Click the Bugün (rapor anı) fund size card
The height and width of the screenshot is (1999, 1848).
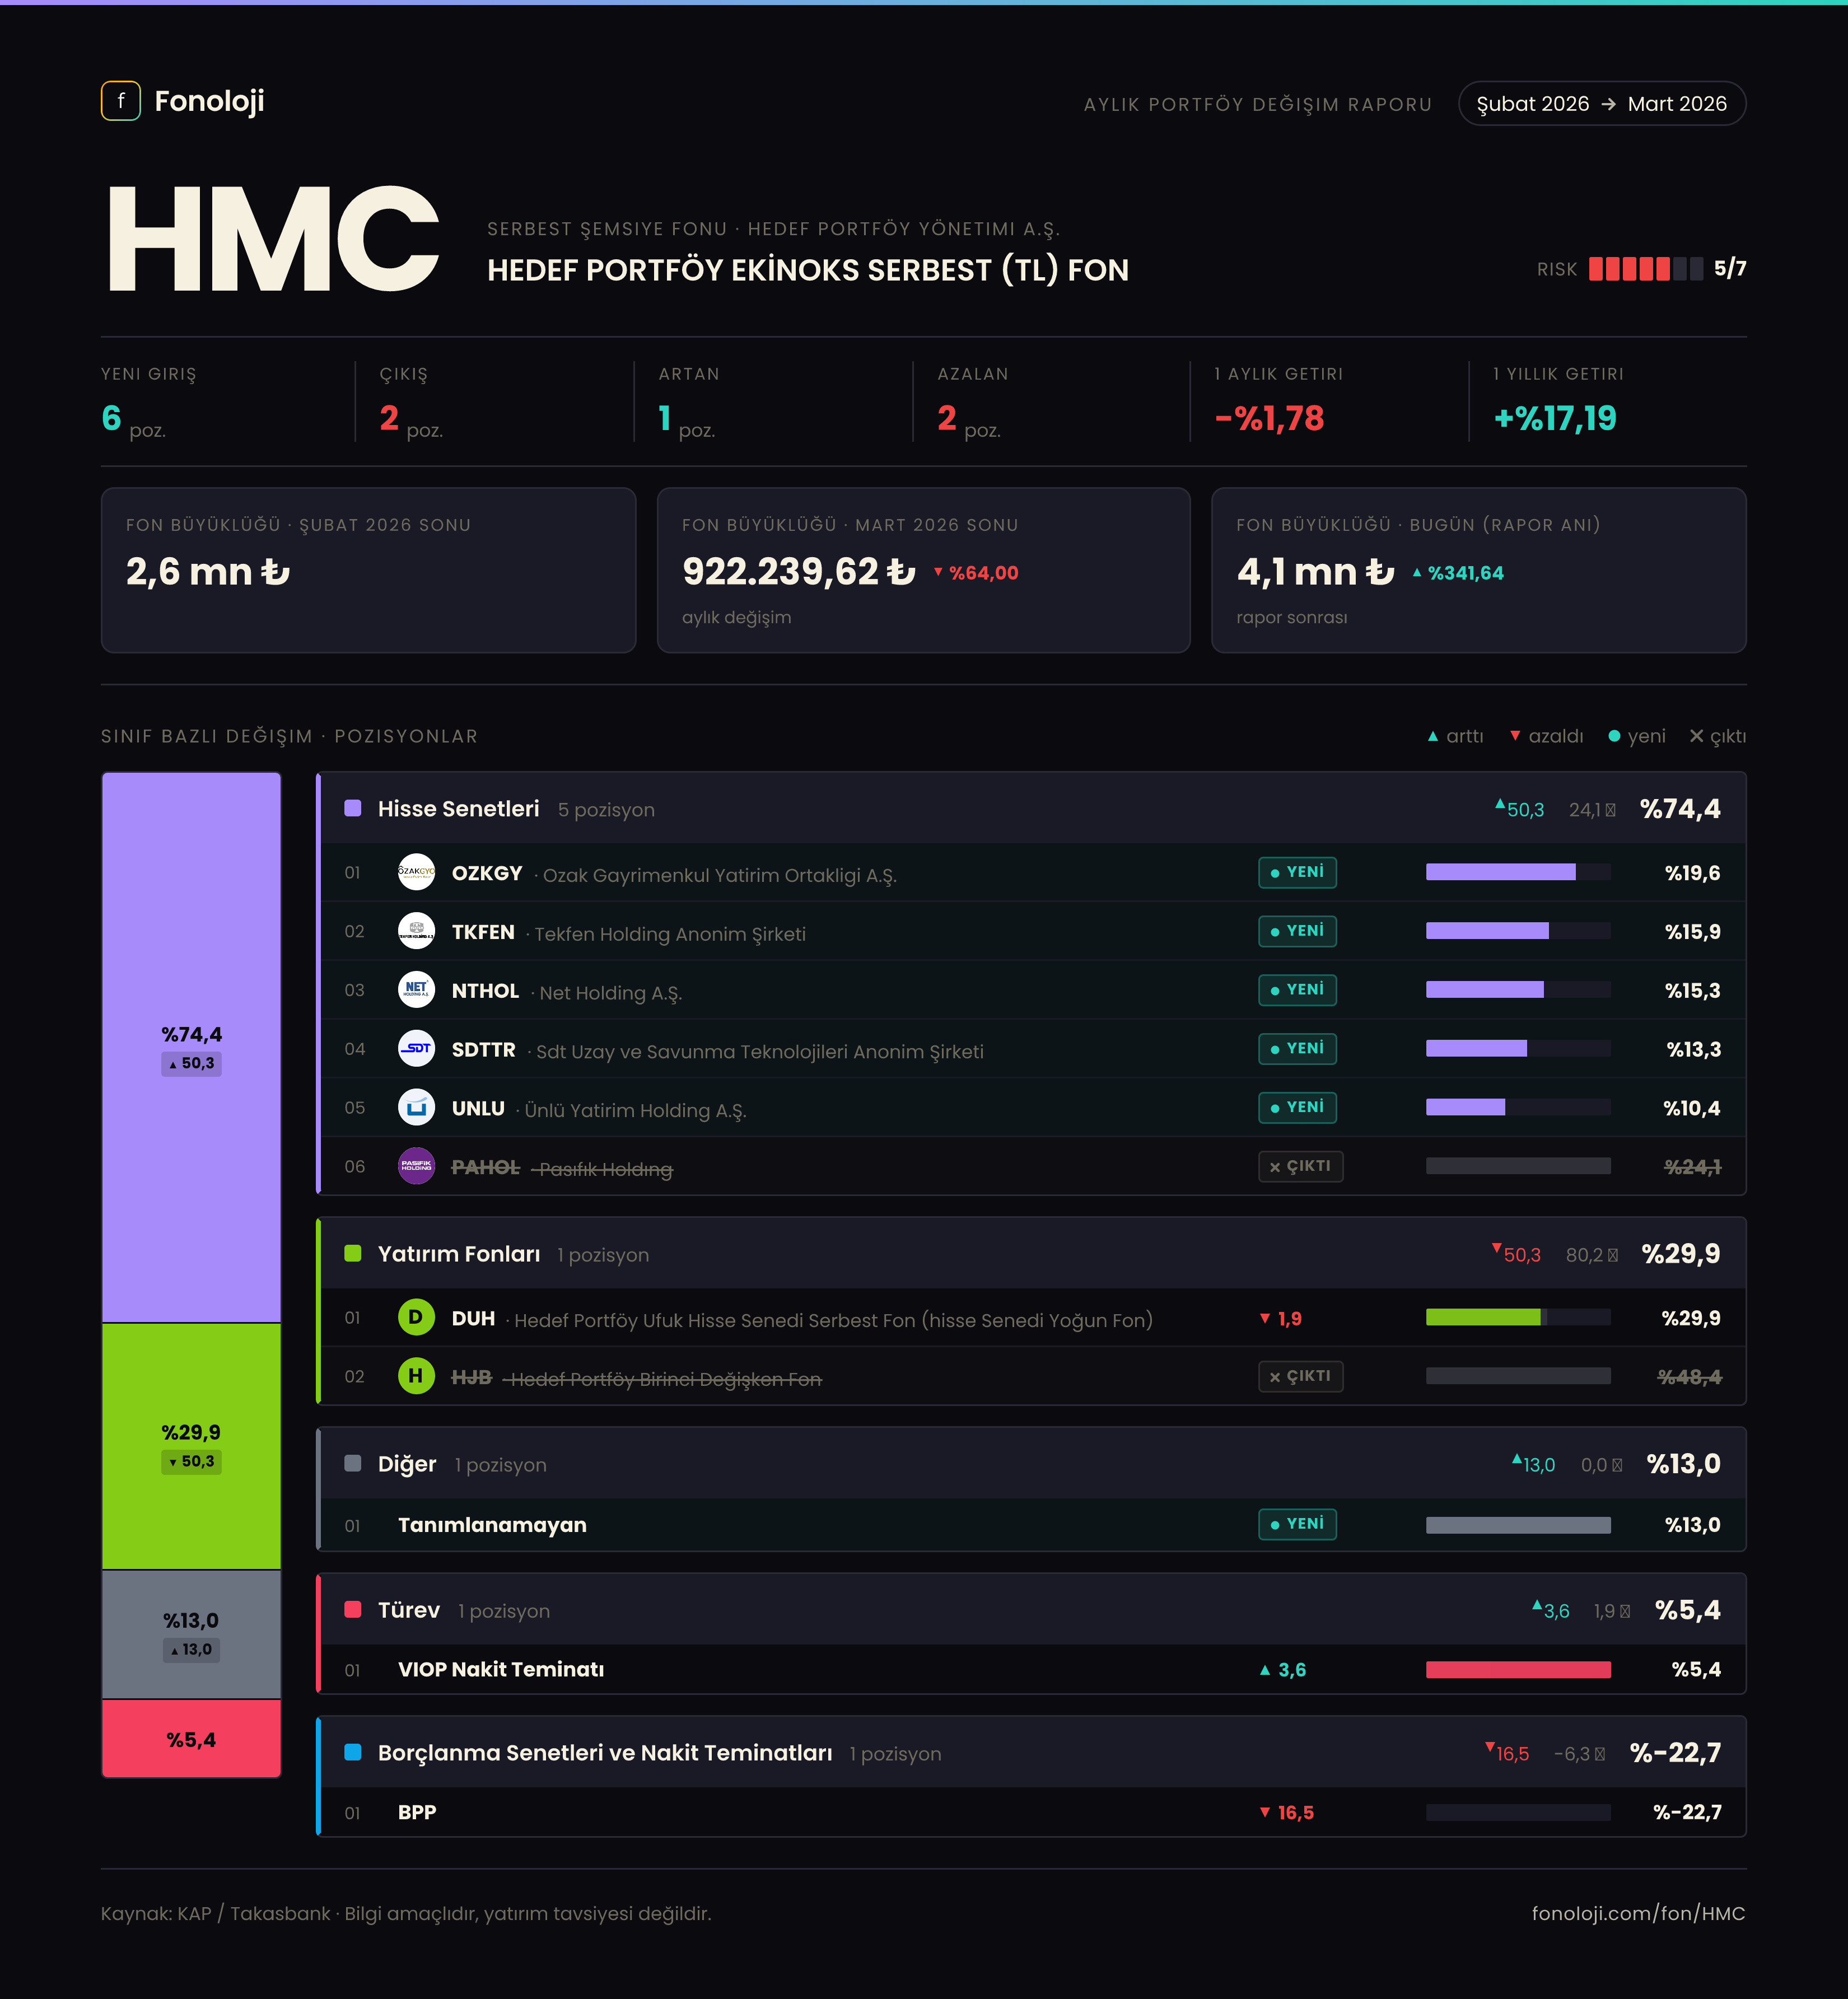(1479, 570)
